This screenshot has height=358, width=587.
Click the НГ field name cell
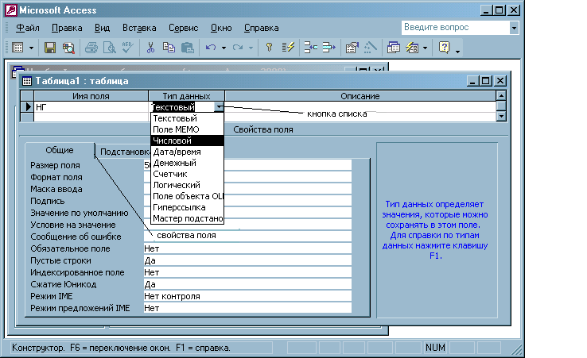click(x=91, y=107)
